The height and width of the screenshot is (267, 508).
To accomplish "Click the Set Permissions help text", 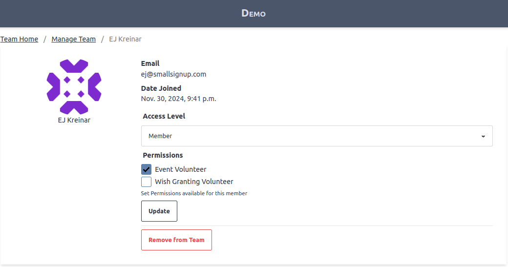I will tap(194, 193).
